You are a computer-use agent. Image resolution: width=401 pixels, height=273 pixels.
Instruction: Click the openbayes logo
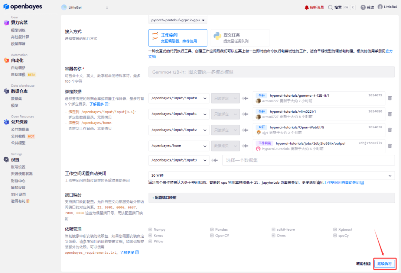(x=23, y=6)
